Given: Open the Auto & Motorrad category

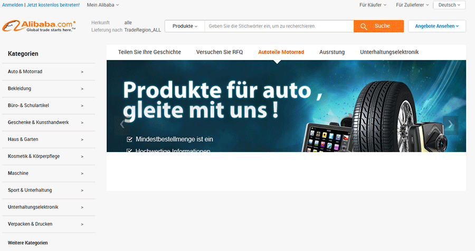Looking at the screenshot, I should click(x=25, y=72).
